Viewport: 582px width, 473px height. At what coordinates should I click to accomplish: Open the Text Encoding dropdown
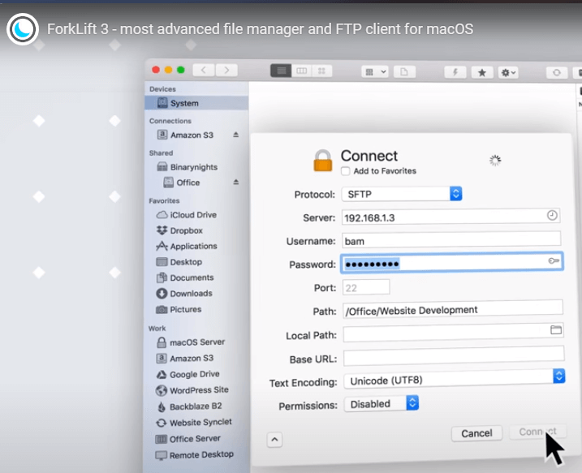[455, 379]
